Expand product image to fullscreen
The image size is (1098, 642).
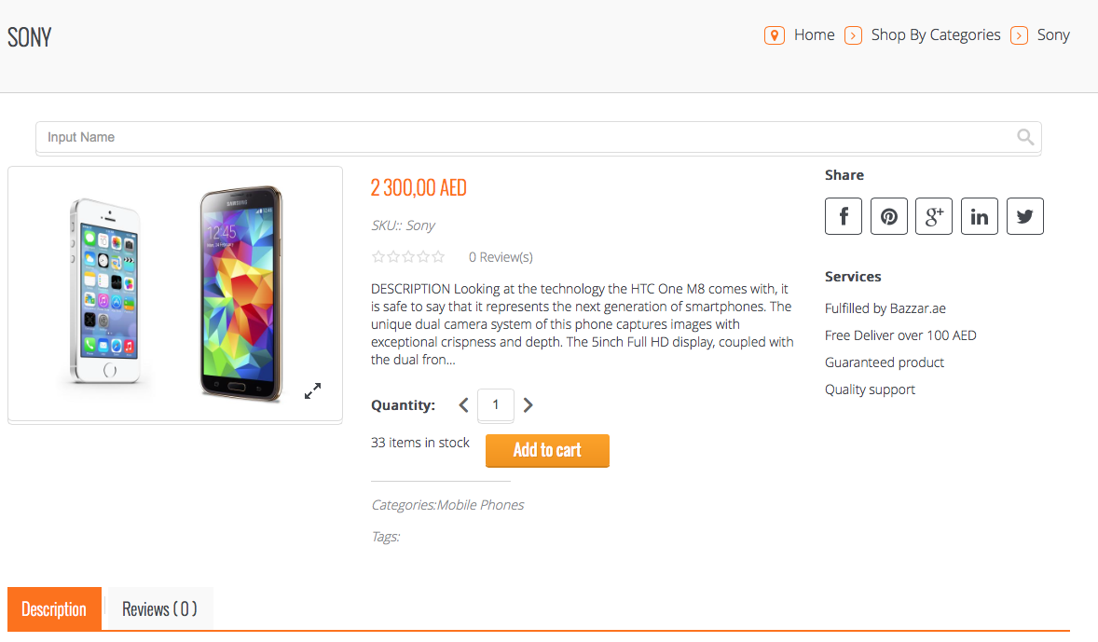pyautogui.click(x=313, y=391)
